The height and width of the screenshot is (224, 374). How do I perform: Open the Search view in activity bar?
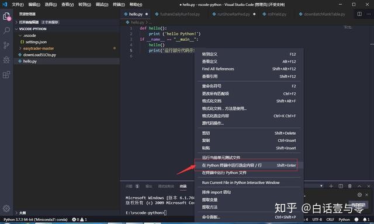pos(6,30)
